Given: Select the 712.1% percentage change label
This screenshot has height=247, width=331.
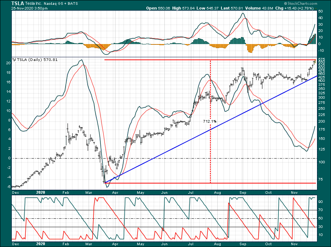Looking at the screenshot, I should tap(210, 121).
